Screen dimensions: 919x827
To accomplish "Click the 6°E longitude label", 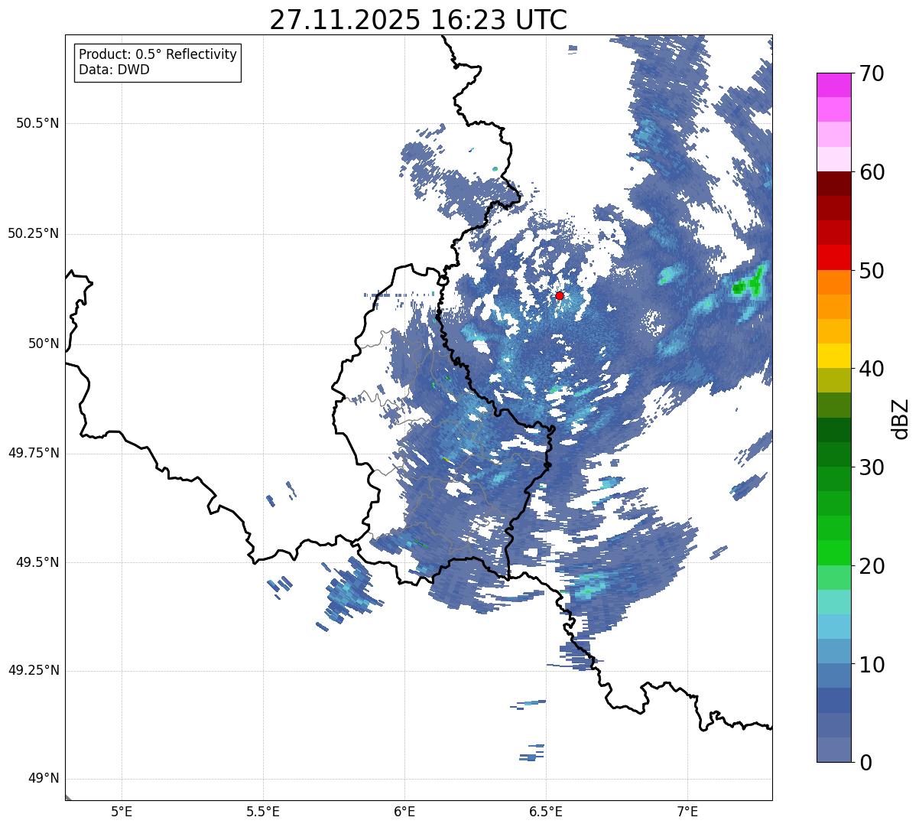I will coord(404,811).
